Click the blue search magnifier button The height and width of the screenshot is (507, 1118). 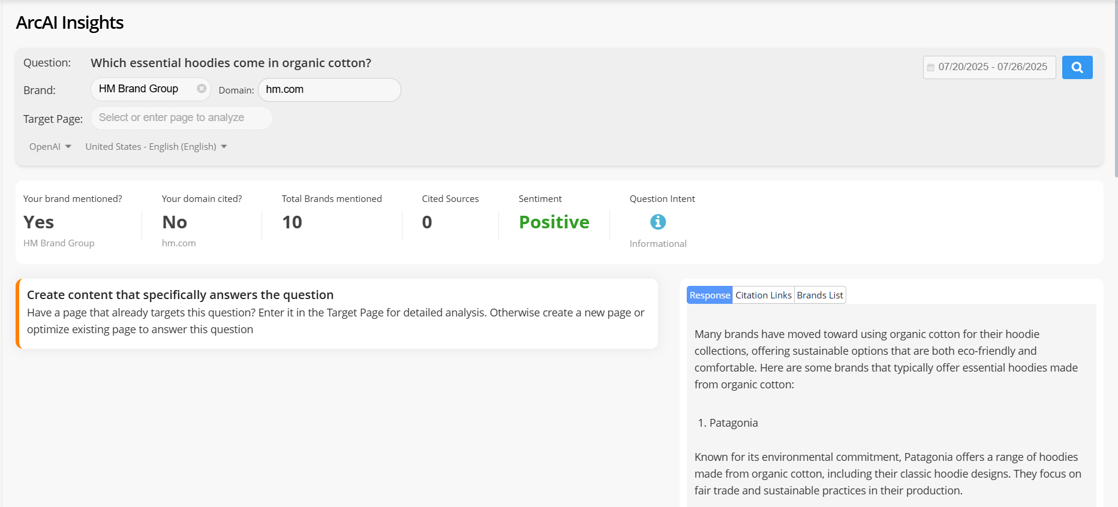click(1077, 67)
